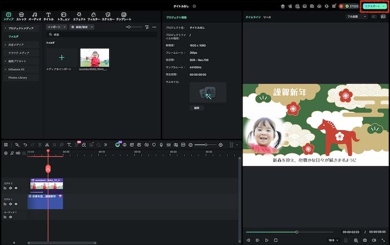This screenshot has width=390, height=245.
Task: Mute the オーディオ 1 track
Action: [11, 217]
